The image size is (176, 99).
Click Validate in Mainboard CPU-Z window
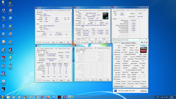(61, 42)
